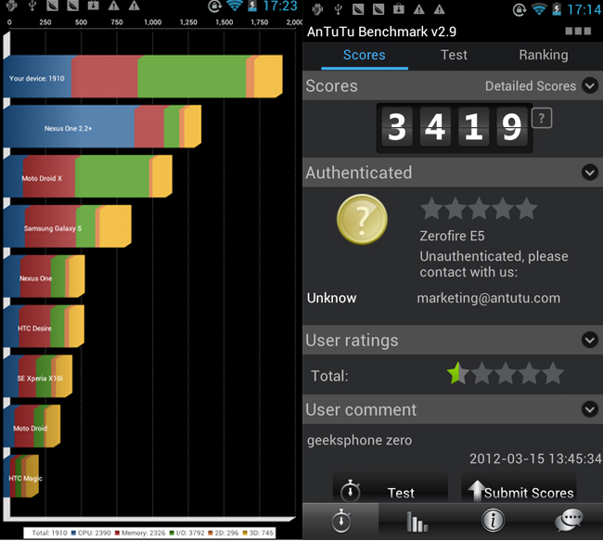Open the Test tab
Image resolution: width=603 pixels, height=541 pixels.
tap(454, 55)
